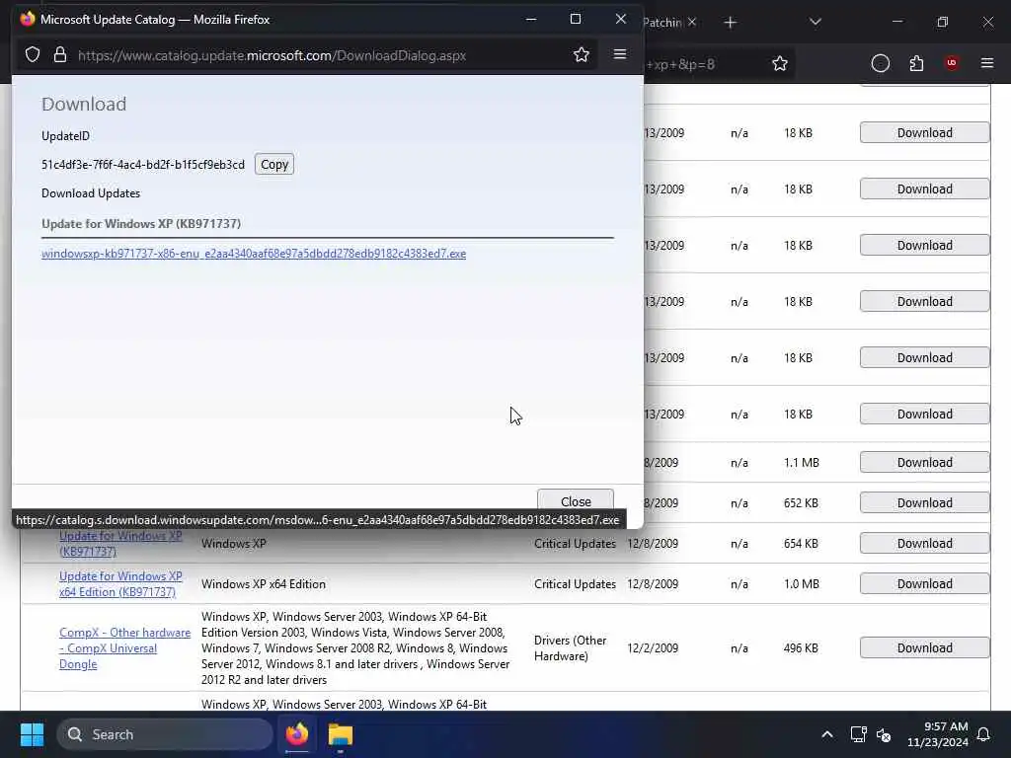Screen dimensions: 1011x758
Task: Click Download for the 1.1 MB update
Action: (924, 462)
